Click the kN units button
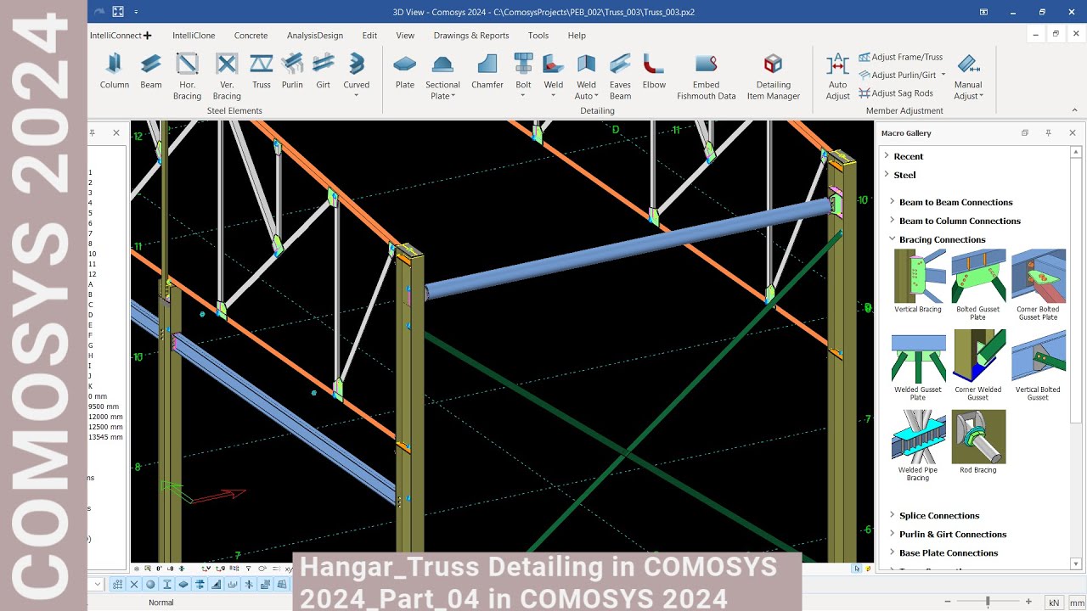The width and height of the screenshot is (1087, 611). click(x=1054, y=603)
